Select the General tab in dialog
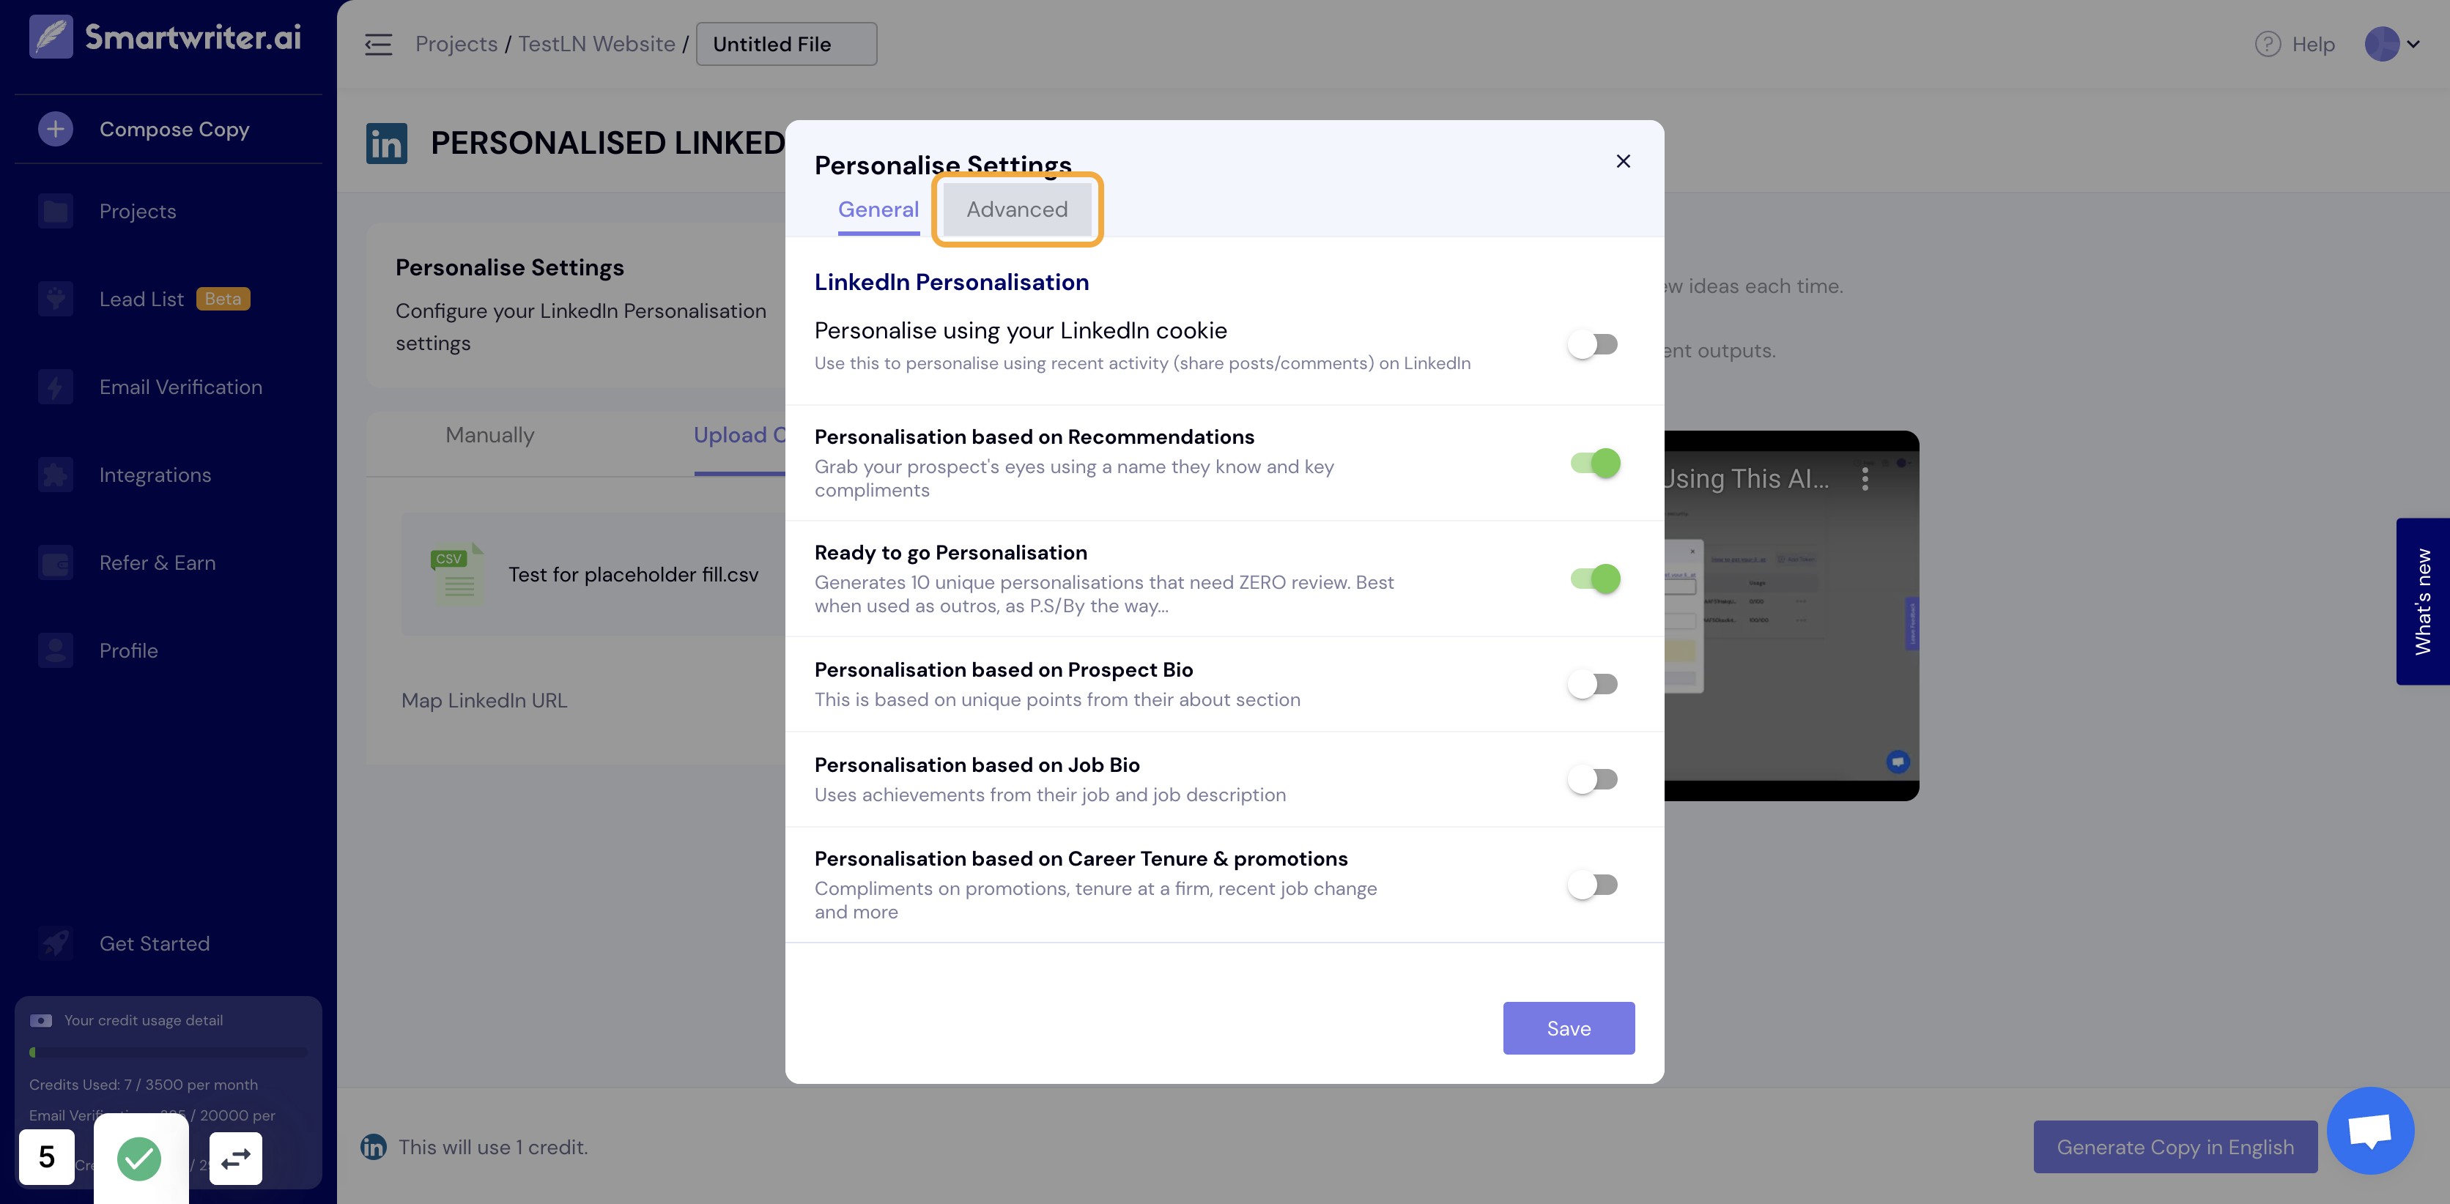The height and width of the screenshot is (1204, 2450). [878, 209]
